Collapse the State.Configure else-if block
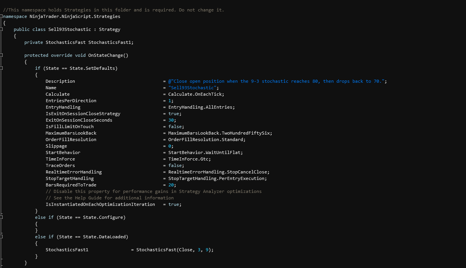466x268 pixels. coord(2,217)
